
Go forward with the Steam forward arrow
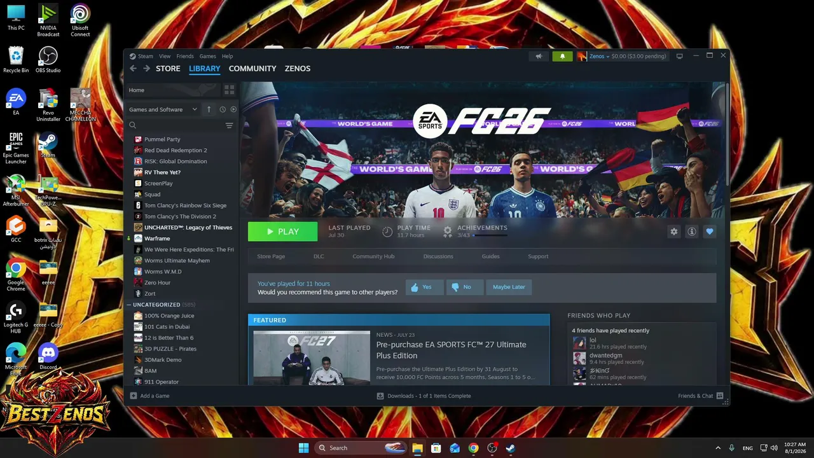pos(146,69)
